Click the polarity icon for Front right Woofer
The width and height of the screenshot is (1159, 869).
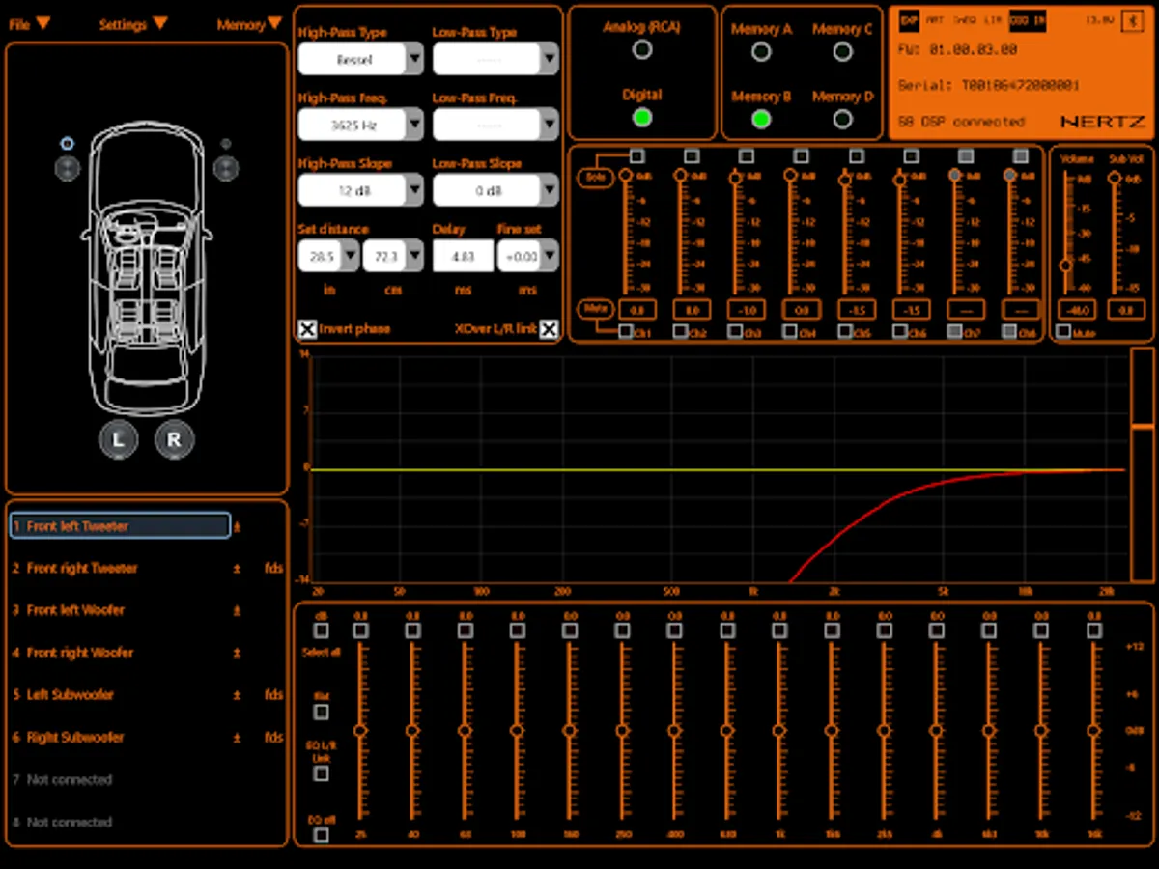[x=237, y=653]
